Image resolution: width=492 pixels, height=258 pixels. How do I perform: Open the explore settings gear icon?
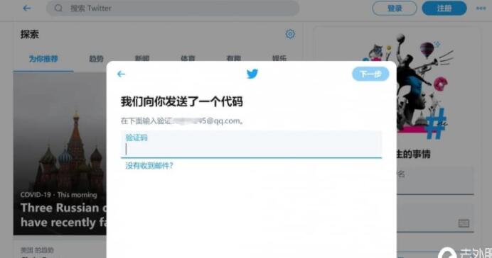tap(290, 34)
